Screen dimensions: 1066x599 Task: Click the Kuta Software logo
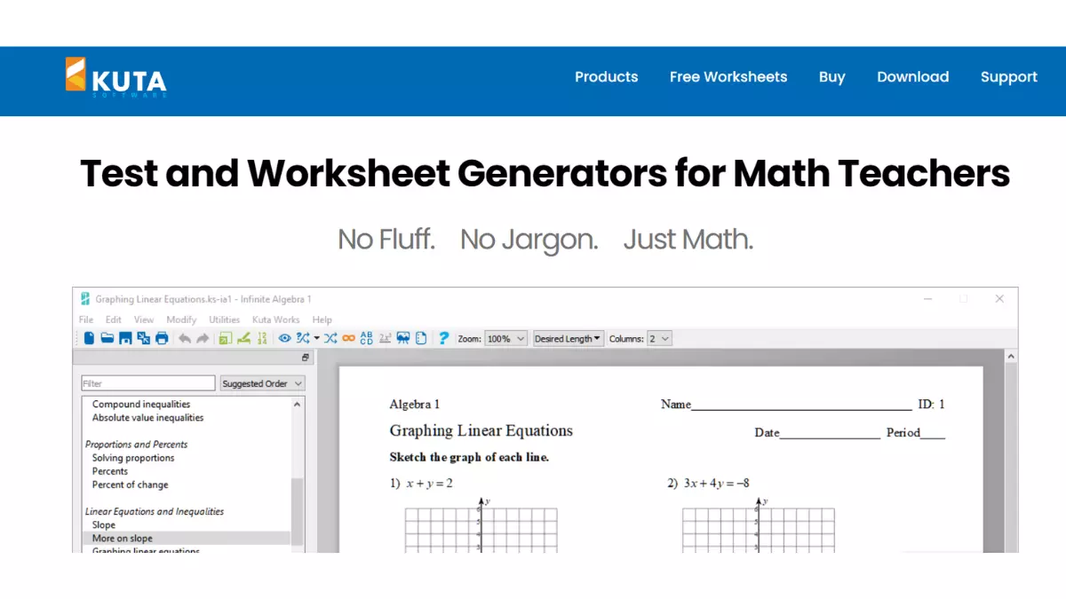click(115, 78)
